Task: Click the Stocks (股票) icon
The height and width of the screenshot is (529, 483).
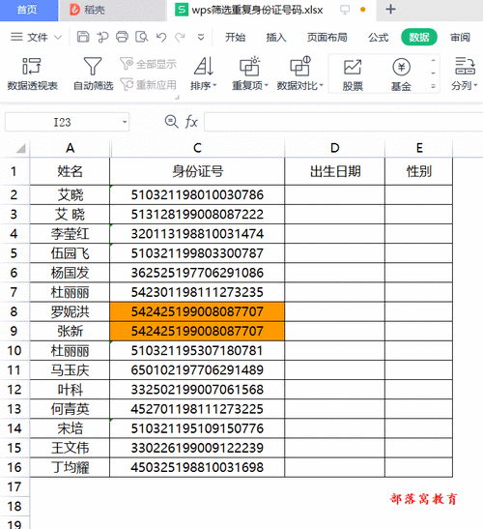Action: tap(353, 74)
